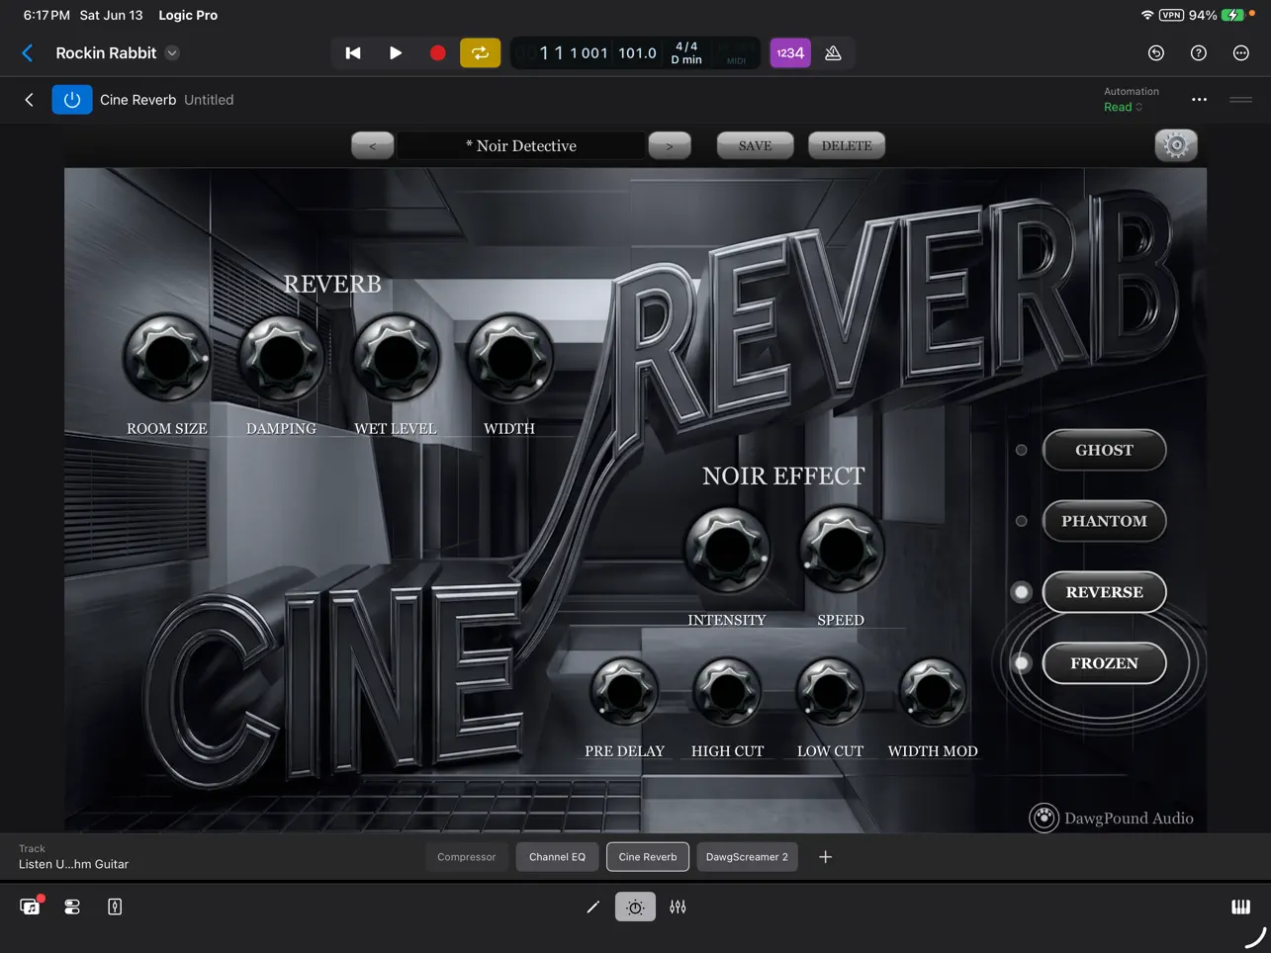Click the Speed knob
1271x953 pixels.
(841, 549)
